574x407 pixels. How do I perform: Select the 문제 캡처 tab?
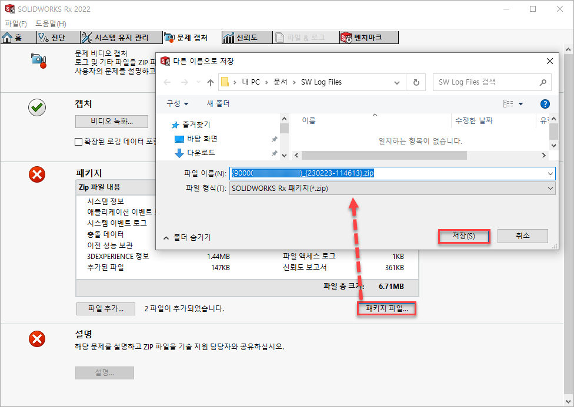[192, 38]
